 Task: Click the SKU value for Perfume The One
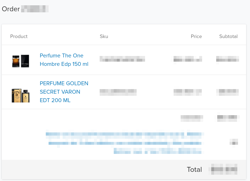[122, 59]
